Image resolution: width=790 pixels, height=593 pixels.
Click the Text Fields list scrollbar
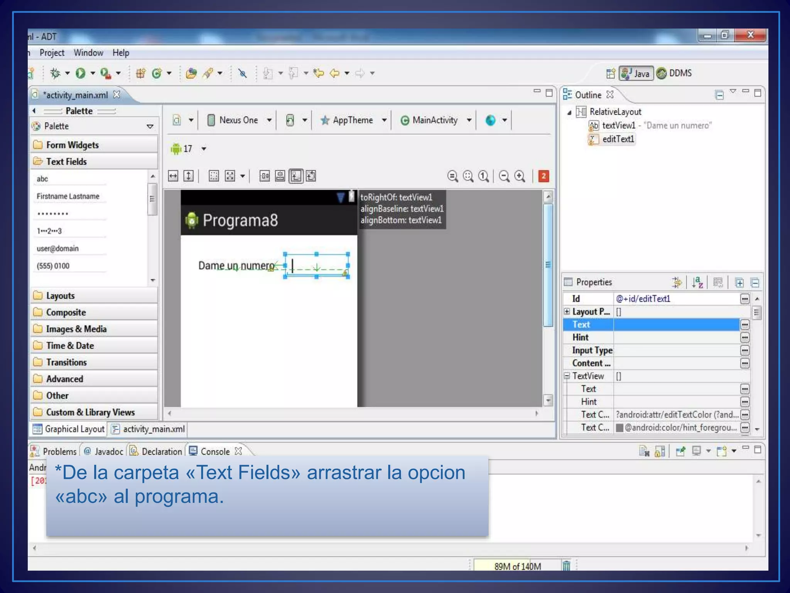point(152,199)
